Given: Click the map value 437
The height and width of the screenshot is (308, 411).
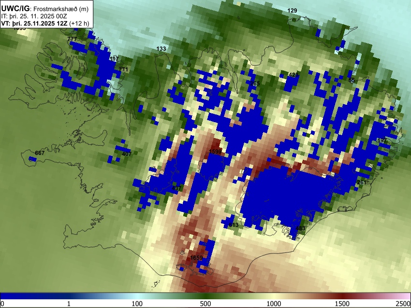Looking at the screenshot, I should tap(176, 188).
